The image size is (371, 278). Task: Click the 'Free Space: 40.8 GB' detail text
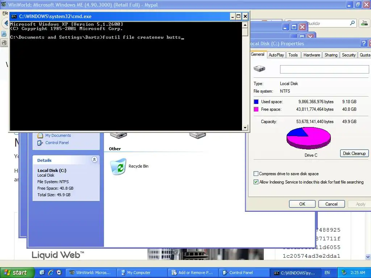(x=55, y=188)
